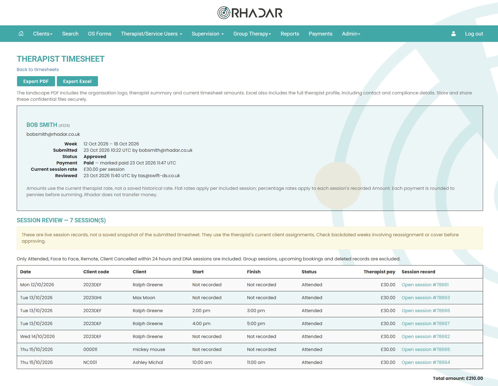The width and height of the screenshot is (498, 386).
Task: Click the Therapist pay column header
Action: (379, 272)
